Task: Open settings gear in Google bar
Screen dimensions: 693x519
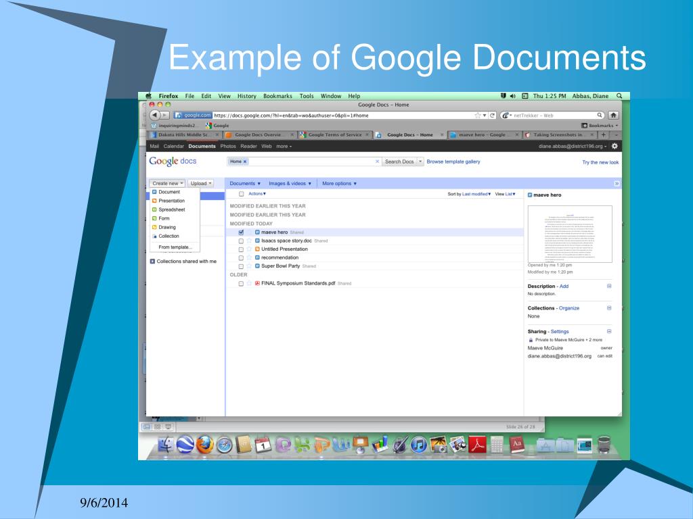Action: pyautogui.click(x=614, y=146)
